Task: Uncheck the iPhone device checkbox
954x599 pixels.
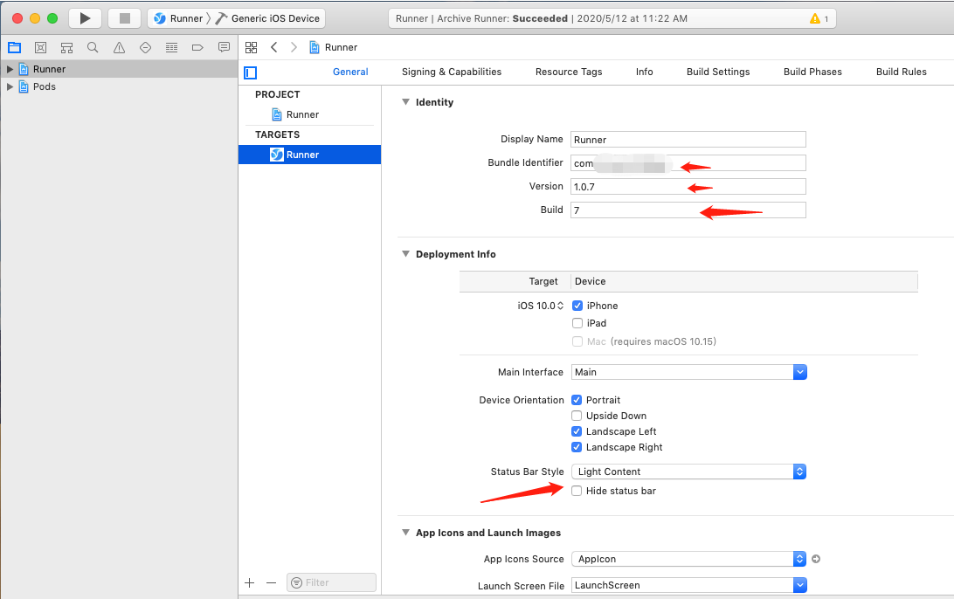Action: [x=577, y=306]
